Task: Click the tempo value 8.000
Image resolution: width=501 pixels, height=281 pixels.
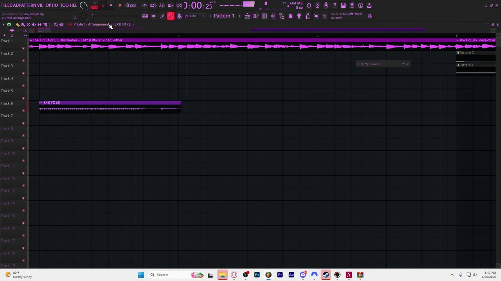Action: (x=131, y=5)
